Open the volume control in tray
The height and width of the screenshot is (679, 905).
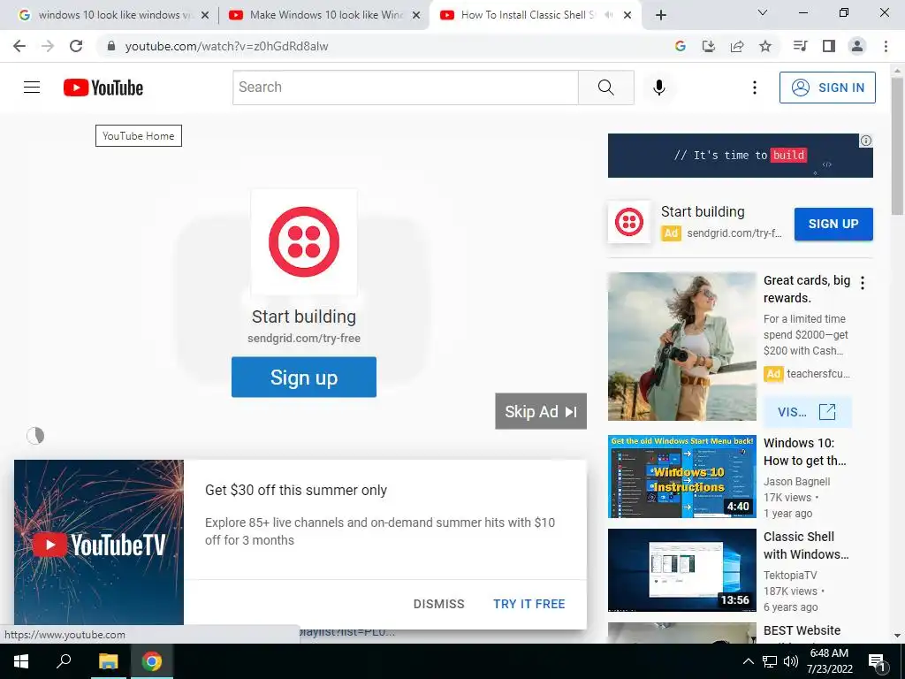pos(791,661)
